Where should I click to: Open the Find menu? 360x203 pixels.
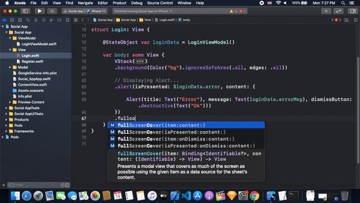[69, 3]
